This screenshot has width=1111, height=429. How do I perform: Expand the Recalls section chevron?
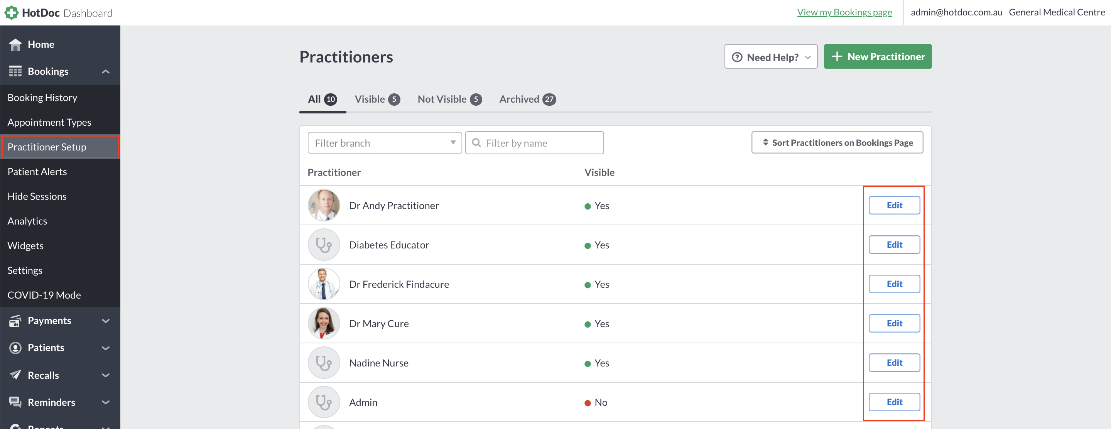[106, 375]
